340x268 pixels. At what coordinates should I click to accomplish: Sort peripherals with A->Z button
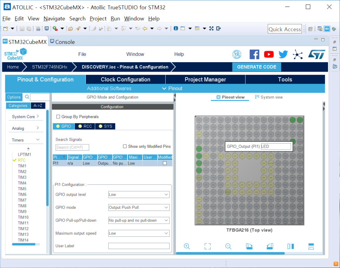(x=38, y=106)
